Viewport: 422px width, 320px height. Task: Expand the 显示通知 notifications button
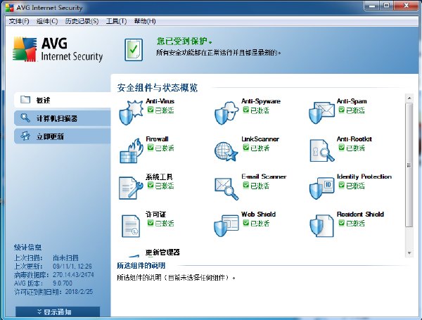click(x=58, y=312)
